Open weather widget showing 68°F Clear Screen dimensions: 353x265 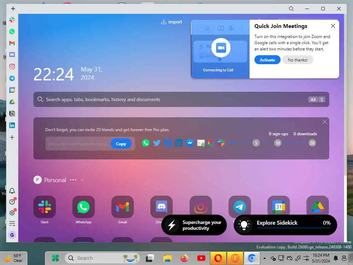click(x=14, y=258)
